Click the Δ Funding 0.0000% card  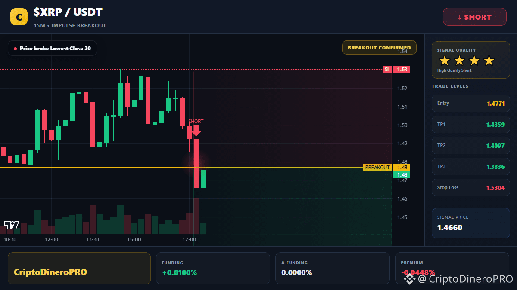[x=333, y=268]
